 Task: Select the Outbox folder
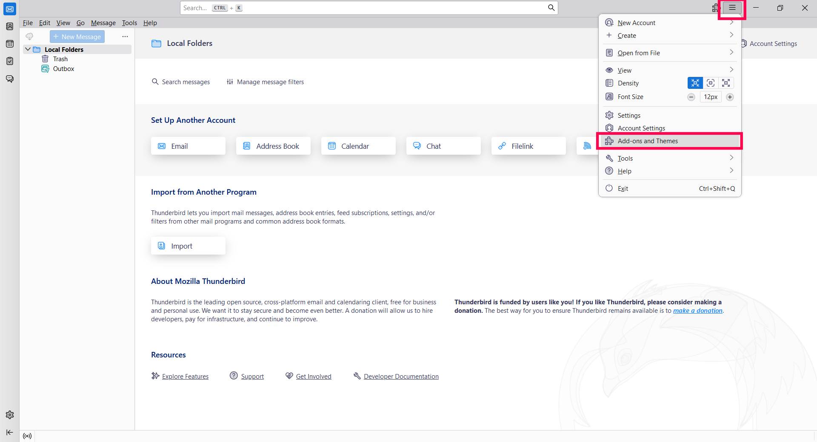pos(64,69)
